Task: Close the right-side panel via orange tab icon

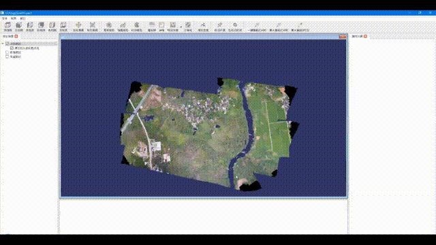Action: tap(365, 36)
